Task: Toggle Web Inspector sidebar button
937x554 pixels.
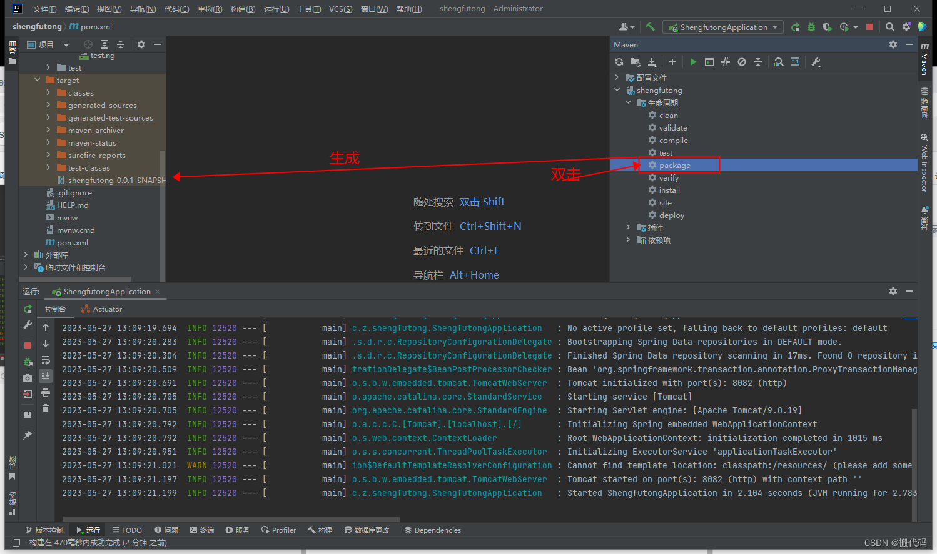Action: [x=924, y=162]
